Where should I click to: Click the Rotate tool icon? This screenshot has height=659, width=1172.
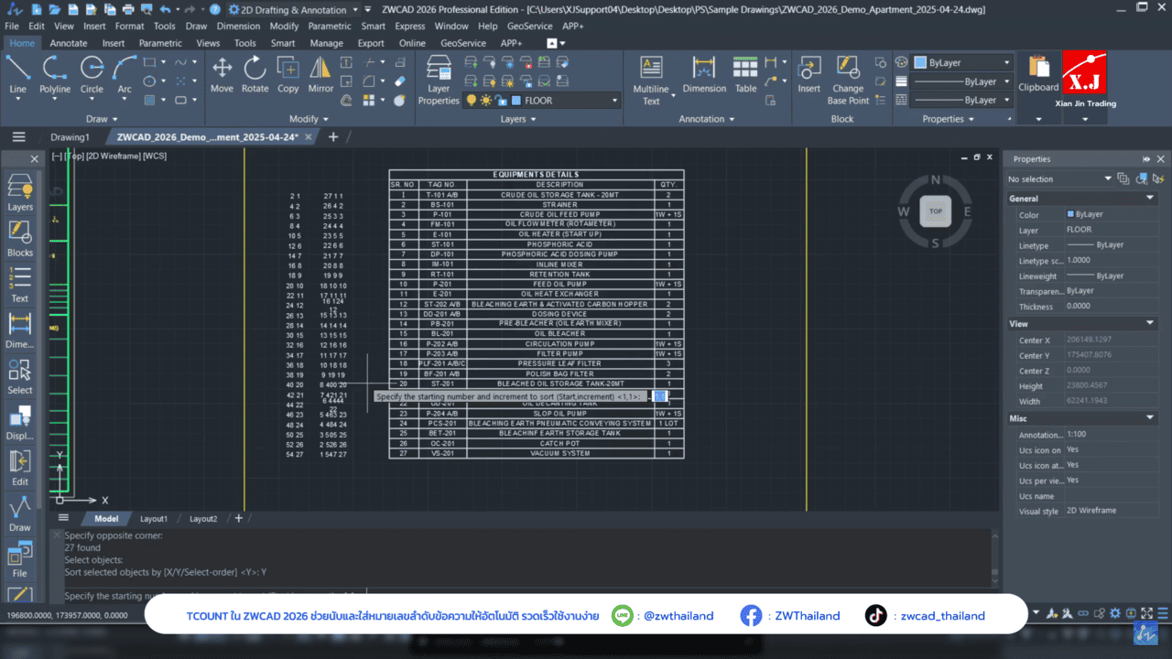pos(255,73)
